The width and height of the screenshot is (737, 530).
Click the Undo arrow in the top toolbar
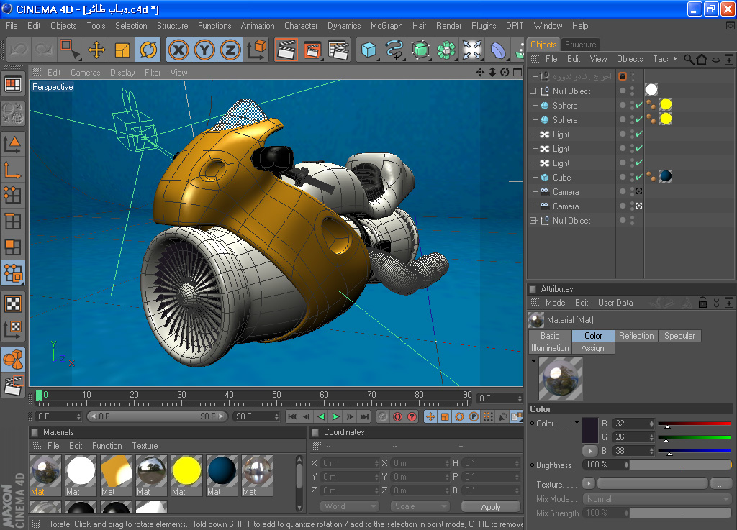click(19, 50)
